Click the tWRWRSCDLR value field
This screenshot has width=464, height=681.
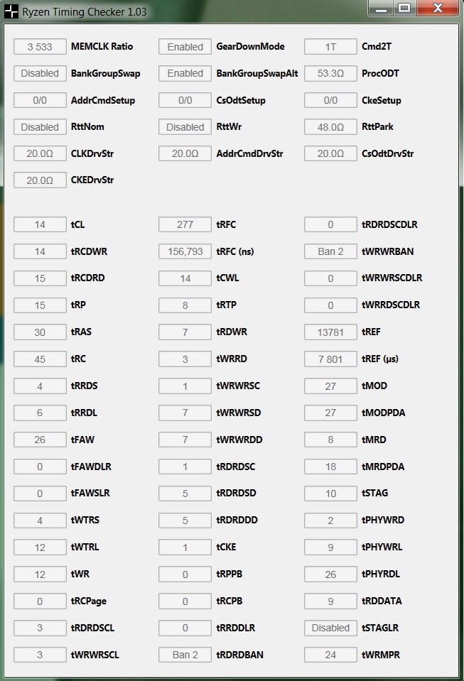coord(330,278)
